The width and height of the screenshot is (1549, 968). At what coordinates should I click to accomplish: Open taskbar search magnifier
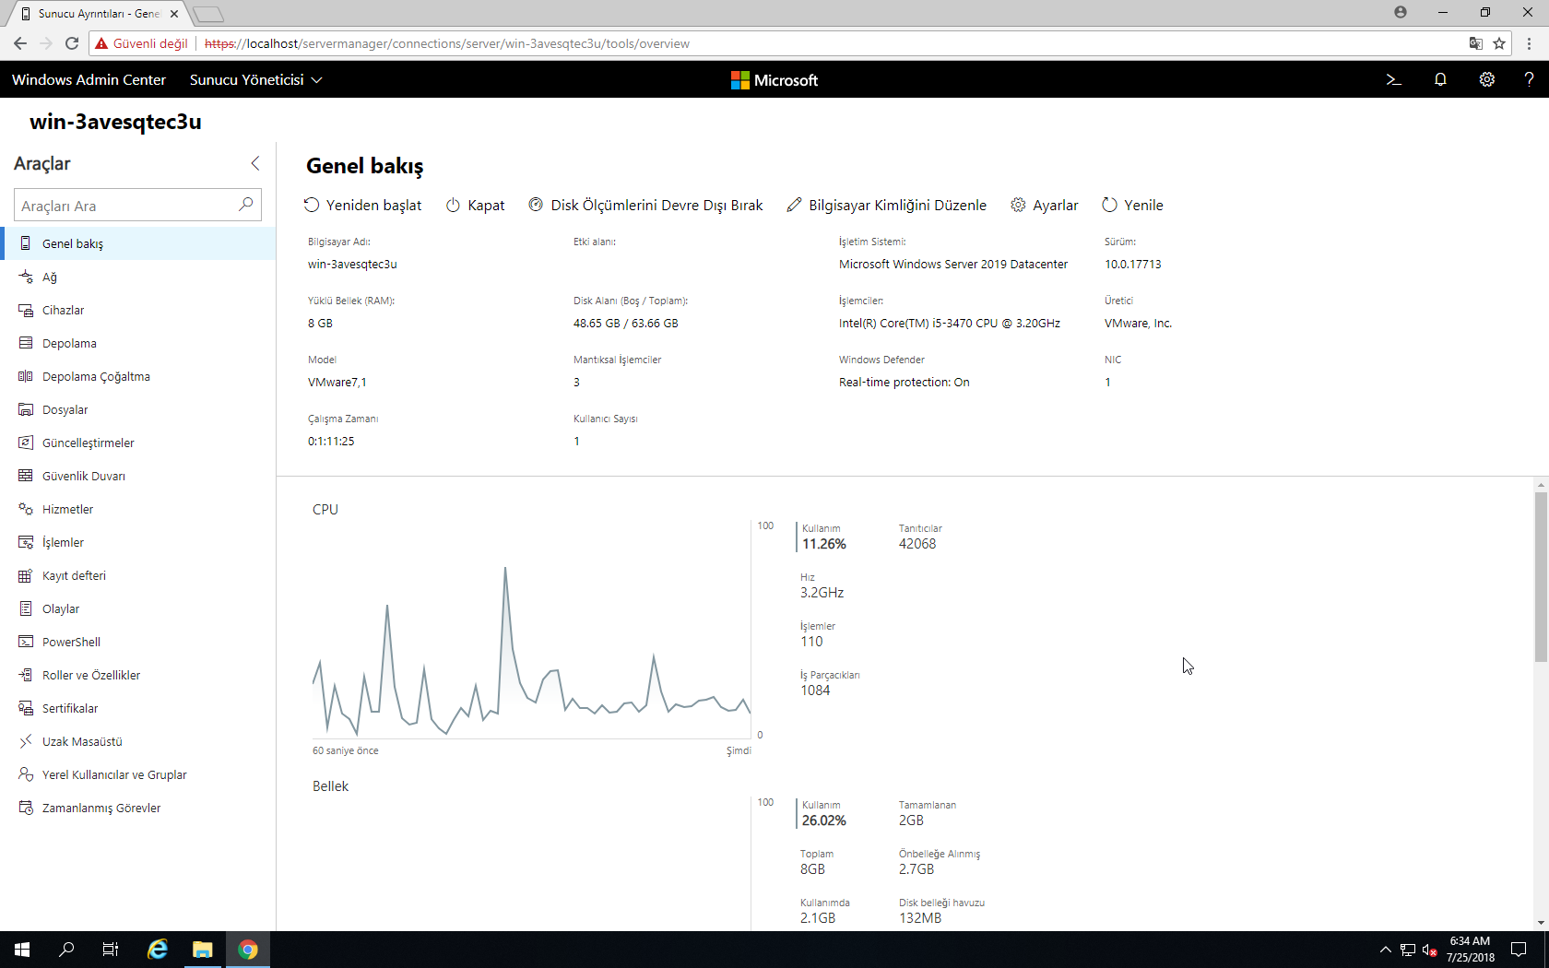click(x=66, y=950)
